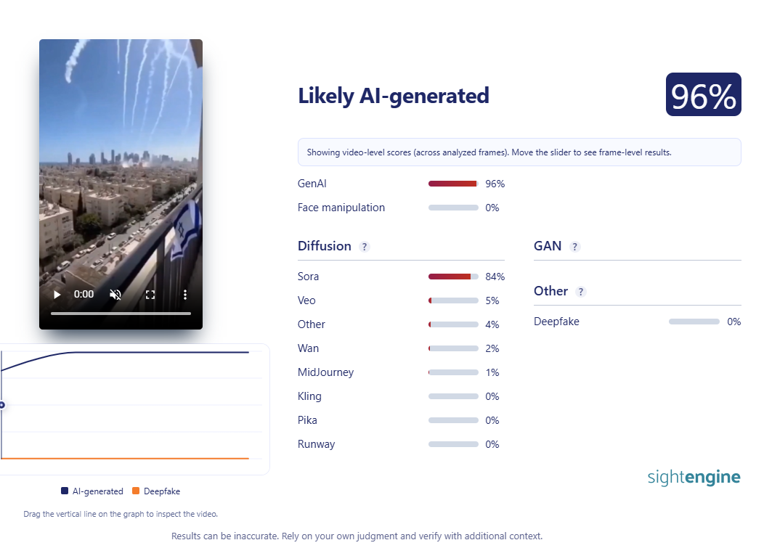764x548 pixels.
Task: Click the graph slider handle
Action: pos(1,405)
